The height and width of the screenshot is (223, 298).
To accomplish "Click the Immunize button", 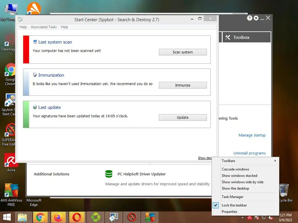I will point(183,85).
